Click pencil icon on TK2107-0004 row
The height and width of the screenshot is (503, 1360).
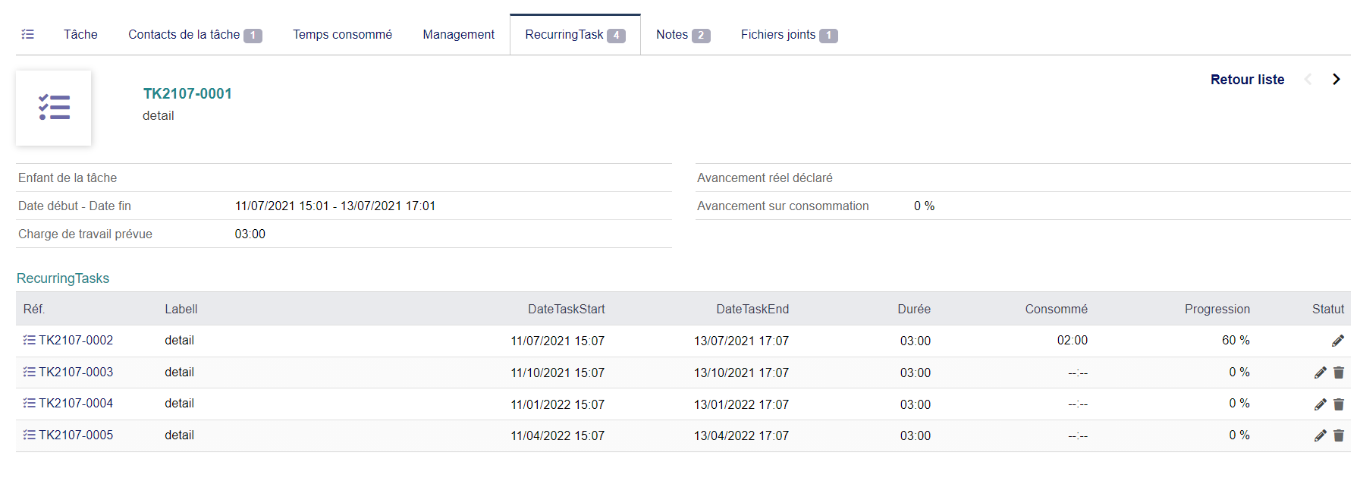[1320, 404]
